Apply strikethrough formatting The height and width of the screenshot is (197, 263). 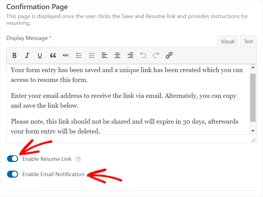(x=66, y=55)
